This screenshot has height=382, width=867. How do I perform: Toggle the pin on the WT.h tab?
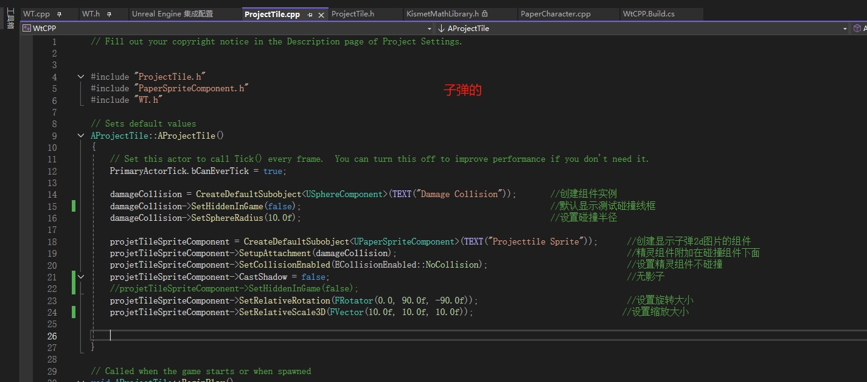[x=108, y=14]
